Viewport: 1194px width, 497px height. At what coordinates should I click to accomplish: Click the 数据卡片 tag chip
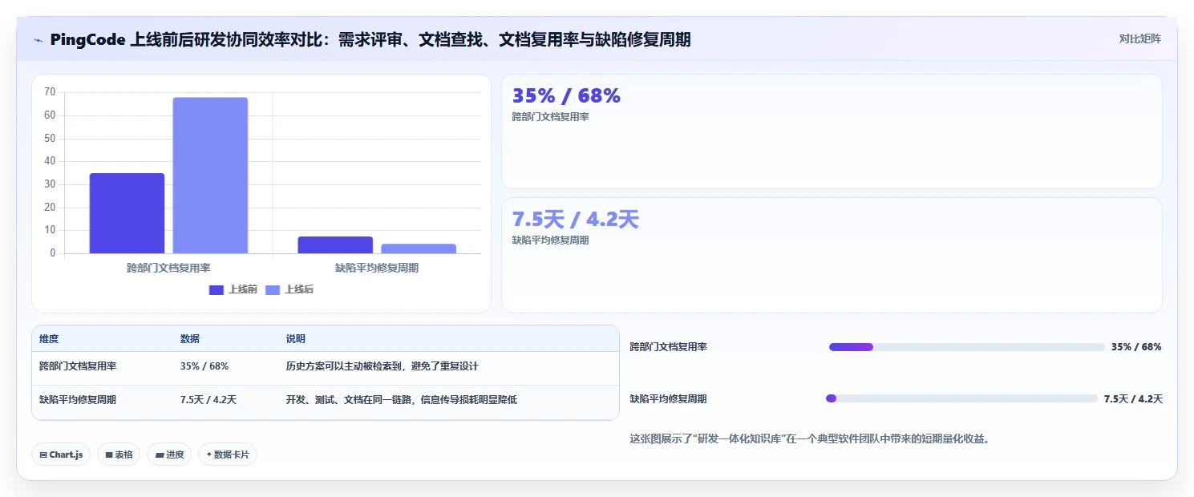[228, 455]
